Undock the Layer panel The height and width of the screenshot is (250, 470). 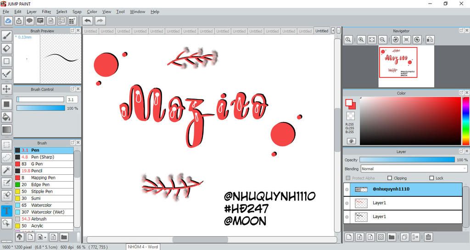(x=461, y=151)
